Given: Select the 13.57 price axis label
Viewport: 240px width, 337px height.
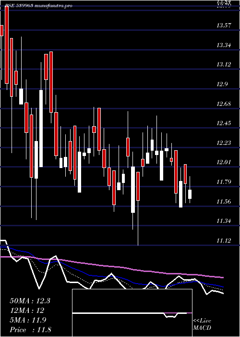Looking at the screenshot, I should point(224,26).
